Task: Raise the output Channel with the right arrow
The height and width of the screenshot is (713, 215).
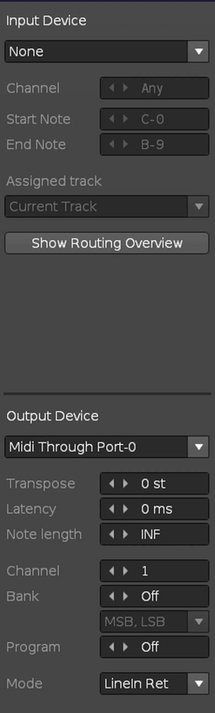Action: [x=125, y=571]
